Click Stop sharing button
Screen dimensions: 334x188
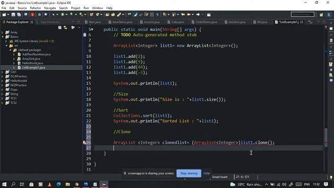[x=189, y=173]
